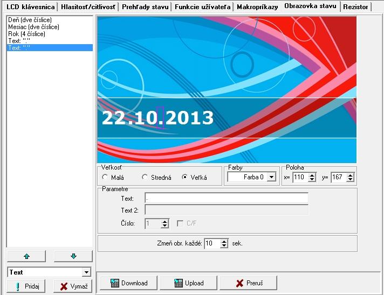Move the selected item down with the down arrow
The width and height of the screenshot is (384, 295).
[73, 256]
